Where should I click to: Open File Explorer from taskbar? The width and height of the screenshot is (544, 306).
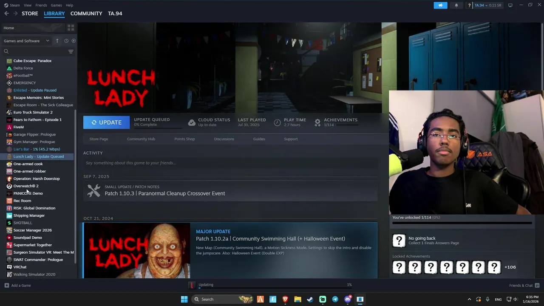(x=297, y=299)
